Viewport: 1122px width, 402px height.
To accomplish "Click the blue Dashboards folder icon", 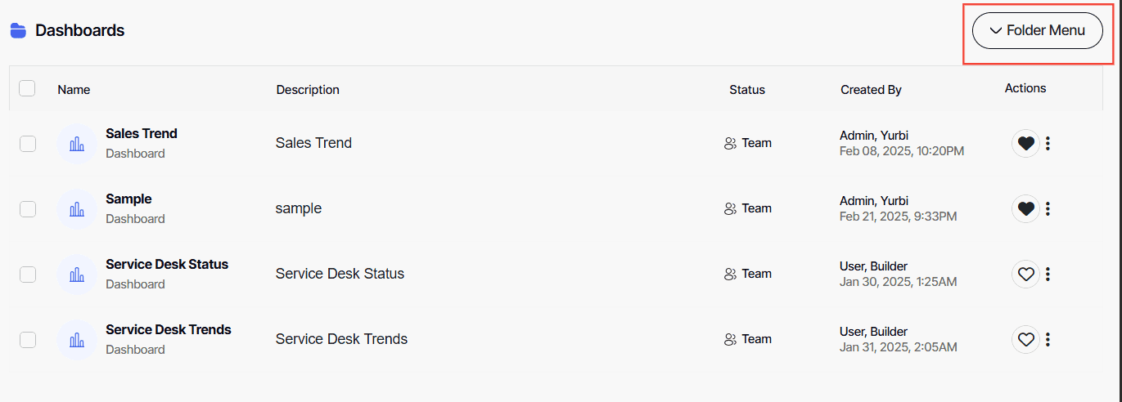I will (x=18, y=31).
